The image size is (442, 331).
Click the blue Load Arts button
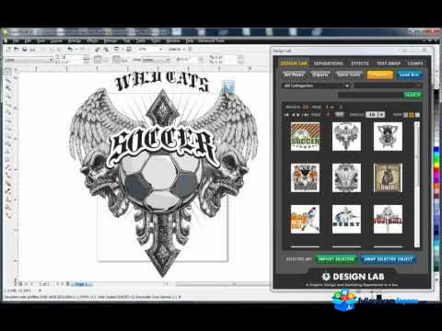(410, 74)
